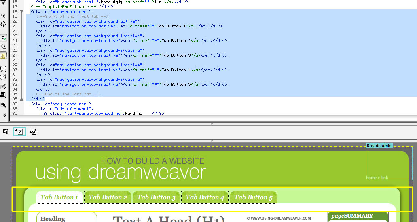Click 'Tab Button 2' text in code

point(176,41)
